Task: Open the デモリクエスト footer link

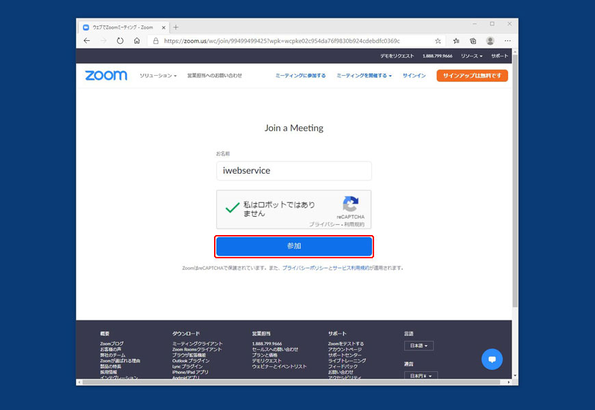Action: pos(267,361)
